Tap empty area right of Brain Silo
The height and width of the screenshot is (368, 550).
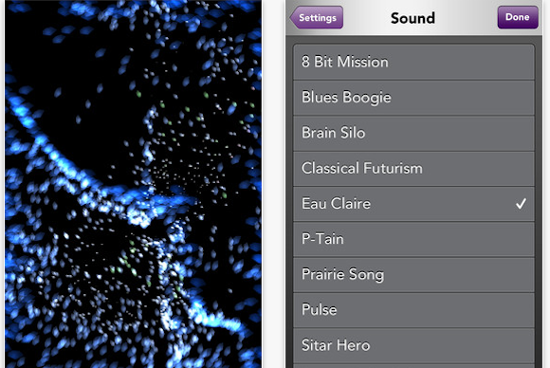pyautogui.click(x=449, y=134)
